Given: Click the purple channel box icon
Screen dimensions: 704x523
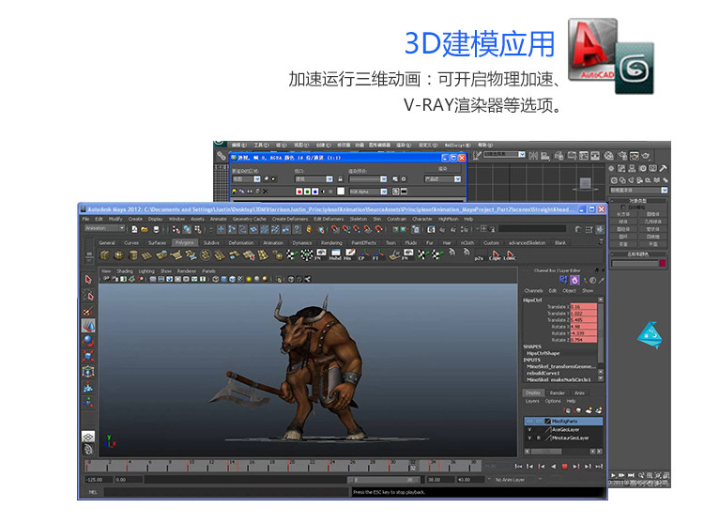Looking at the screenshot, I should tap(574, 281).
